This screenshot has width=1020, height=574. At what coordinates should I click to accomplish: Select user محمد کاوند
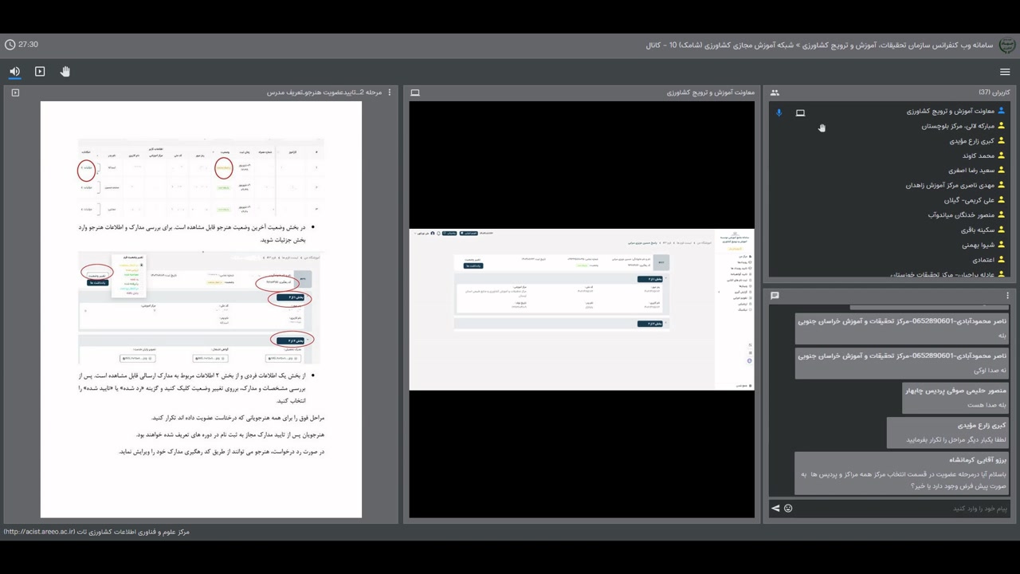pyautogui.click(x=979, y=156)
